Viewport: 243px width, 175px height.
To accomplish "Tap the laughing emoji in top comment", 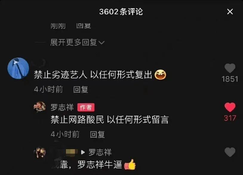I will (160, 75).
